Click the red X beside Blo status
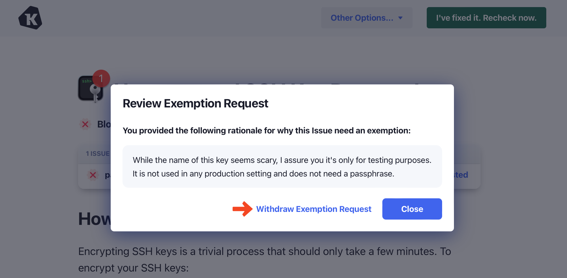The width and height of the screenshot is (567, 278). [85, 124]
